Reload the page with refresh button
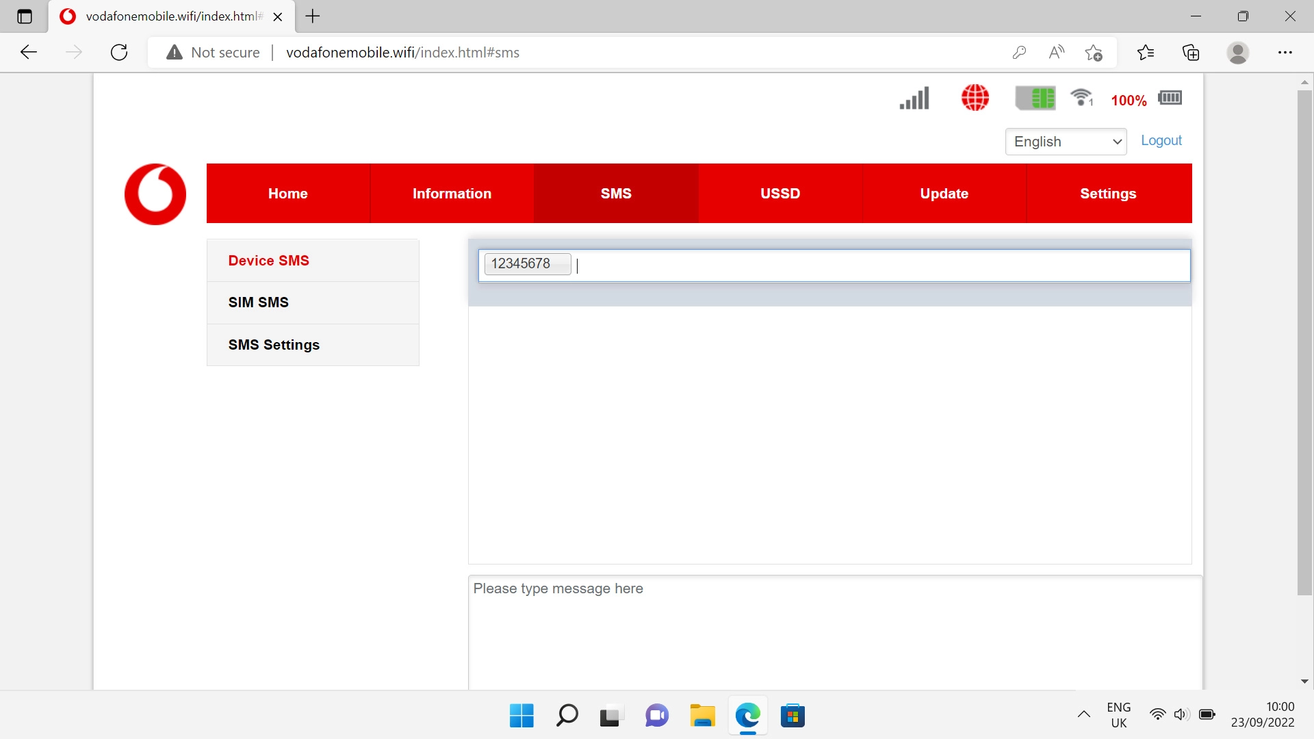Screen dimensions: 1314x739 [119, 52]
